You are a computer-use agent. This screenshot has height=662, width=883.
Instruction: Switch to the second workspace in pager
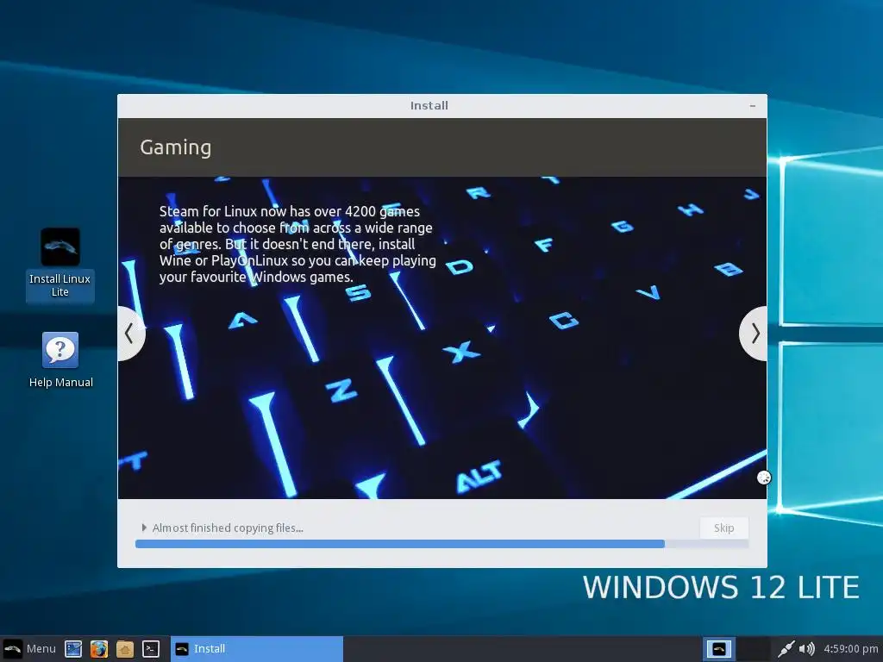pyautogui.click(x=754, y=649)
